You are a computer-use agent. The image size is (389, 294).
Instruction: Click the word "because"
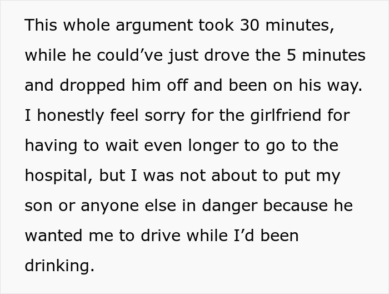pos(297,206)
